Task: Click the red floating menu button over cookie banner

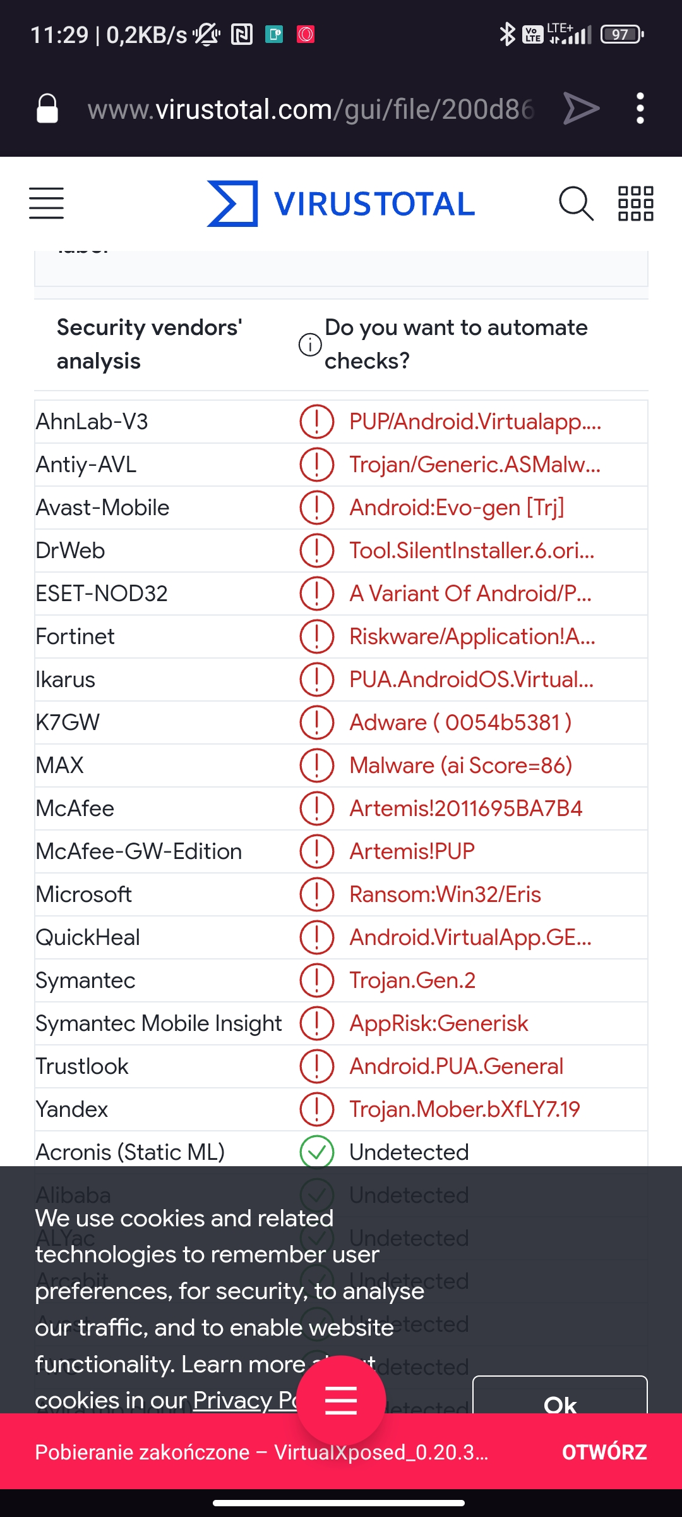Action: click(340, 1400)
